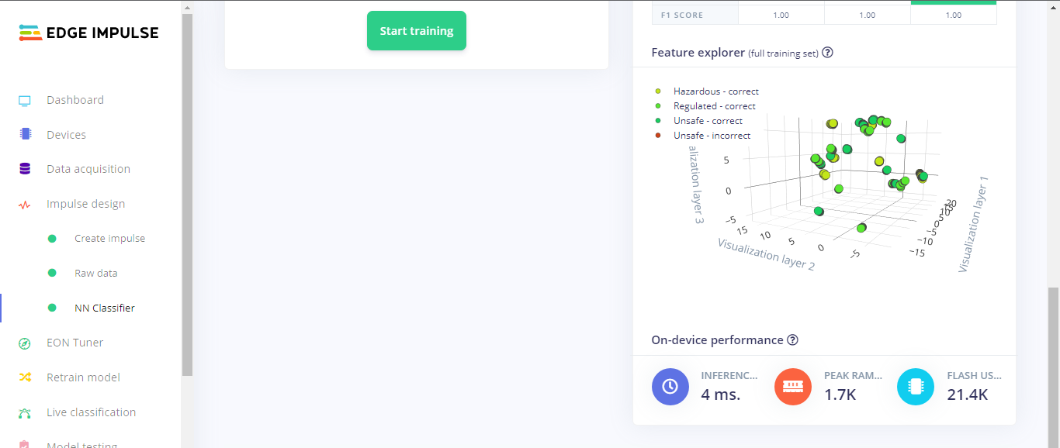Toggle Regulated - correct legend entry
Viewport: 1060px width, 448px height.
tap(714, 106)
